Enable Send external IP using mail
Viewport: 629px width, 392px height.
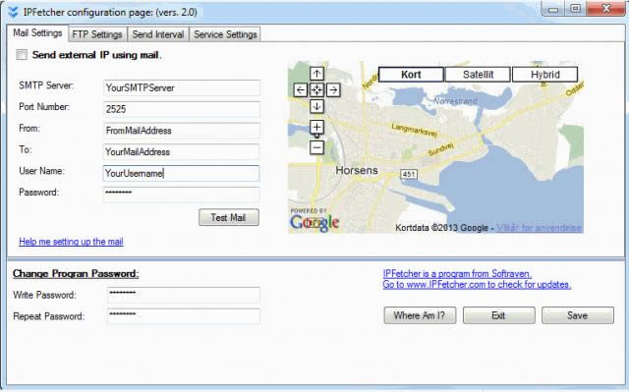22,54
